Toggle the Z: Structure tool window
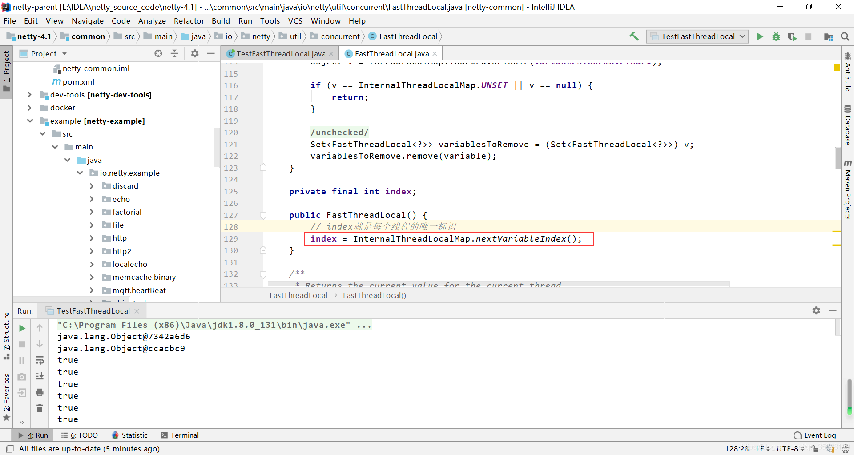854x455 pixels. point(6,336)
